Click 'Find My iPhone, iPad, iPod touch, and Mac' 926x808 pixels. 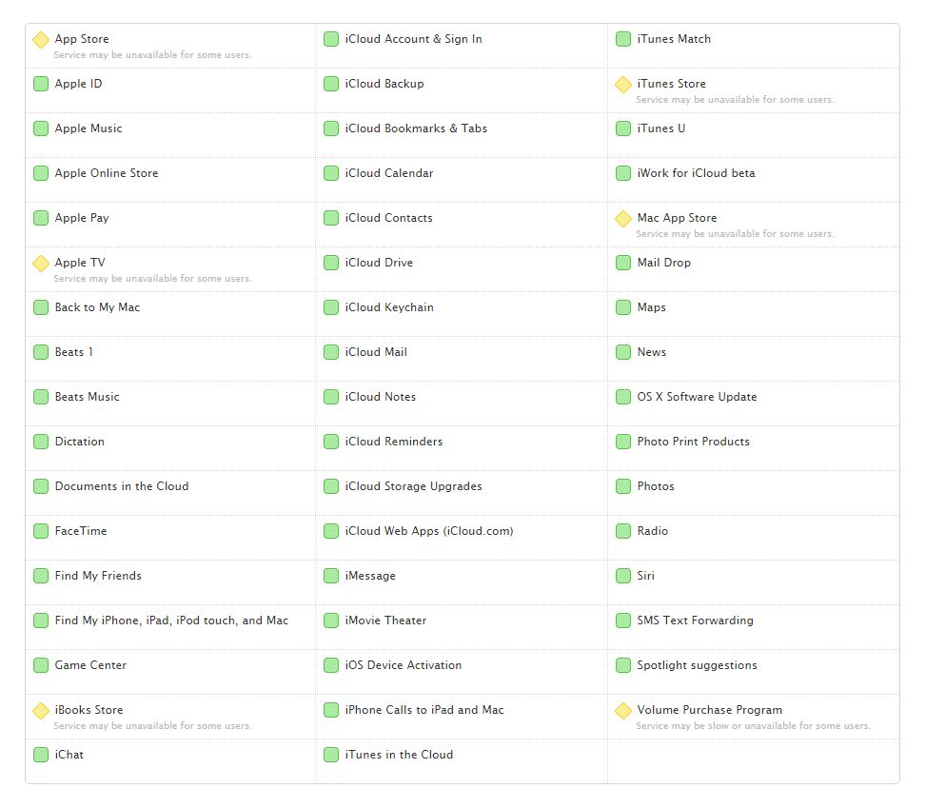171,621
